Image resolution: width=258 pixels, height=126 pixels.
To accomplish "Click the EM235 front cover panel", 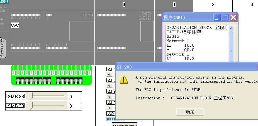I will pyautogui.click(x=147, y=31).
